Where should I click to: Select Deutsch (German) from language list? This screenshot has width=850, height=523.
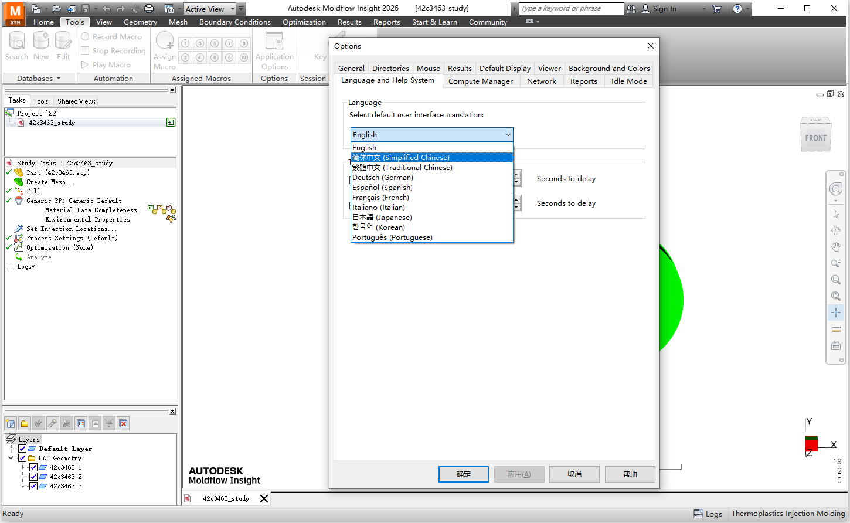(432, 178)
